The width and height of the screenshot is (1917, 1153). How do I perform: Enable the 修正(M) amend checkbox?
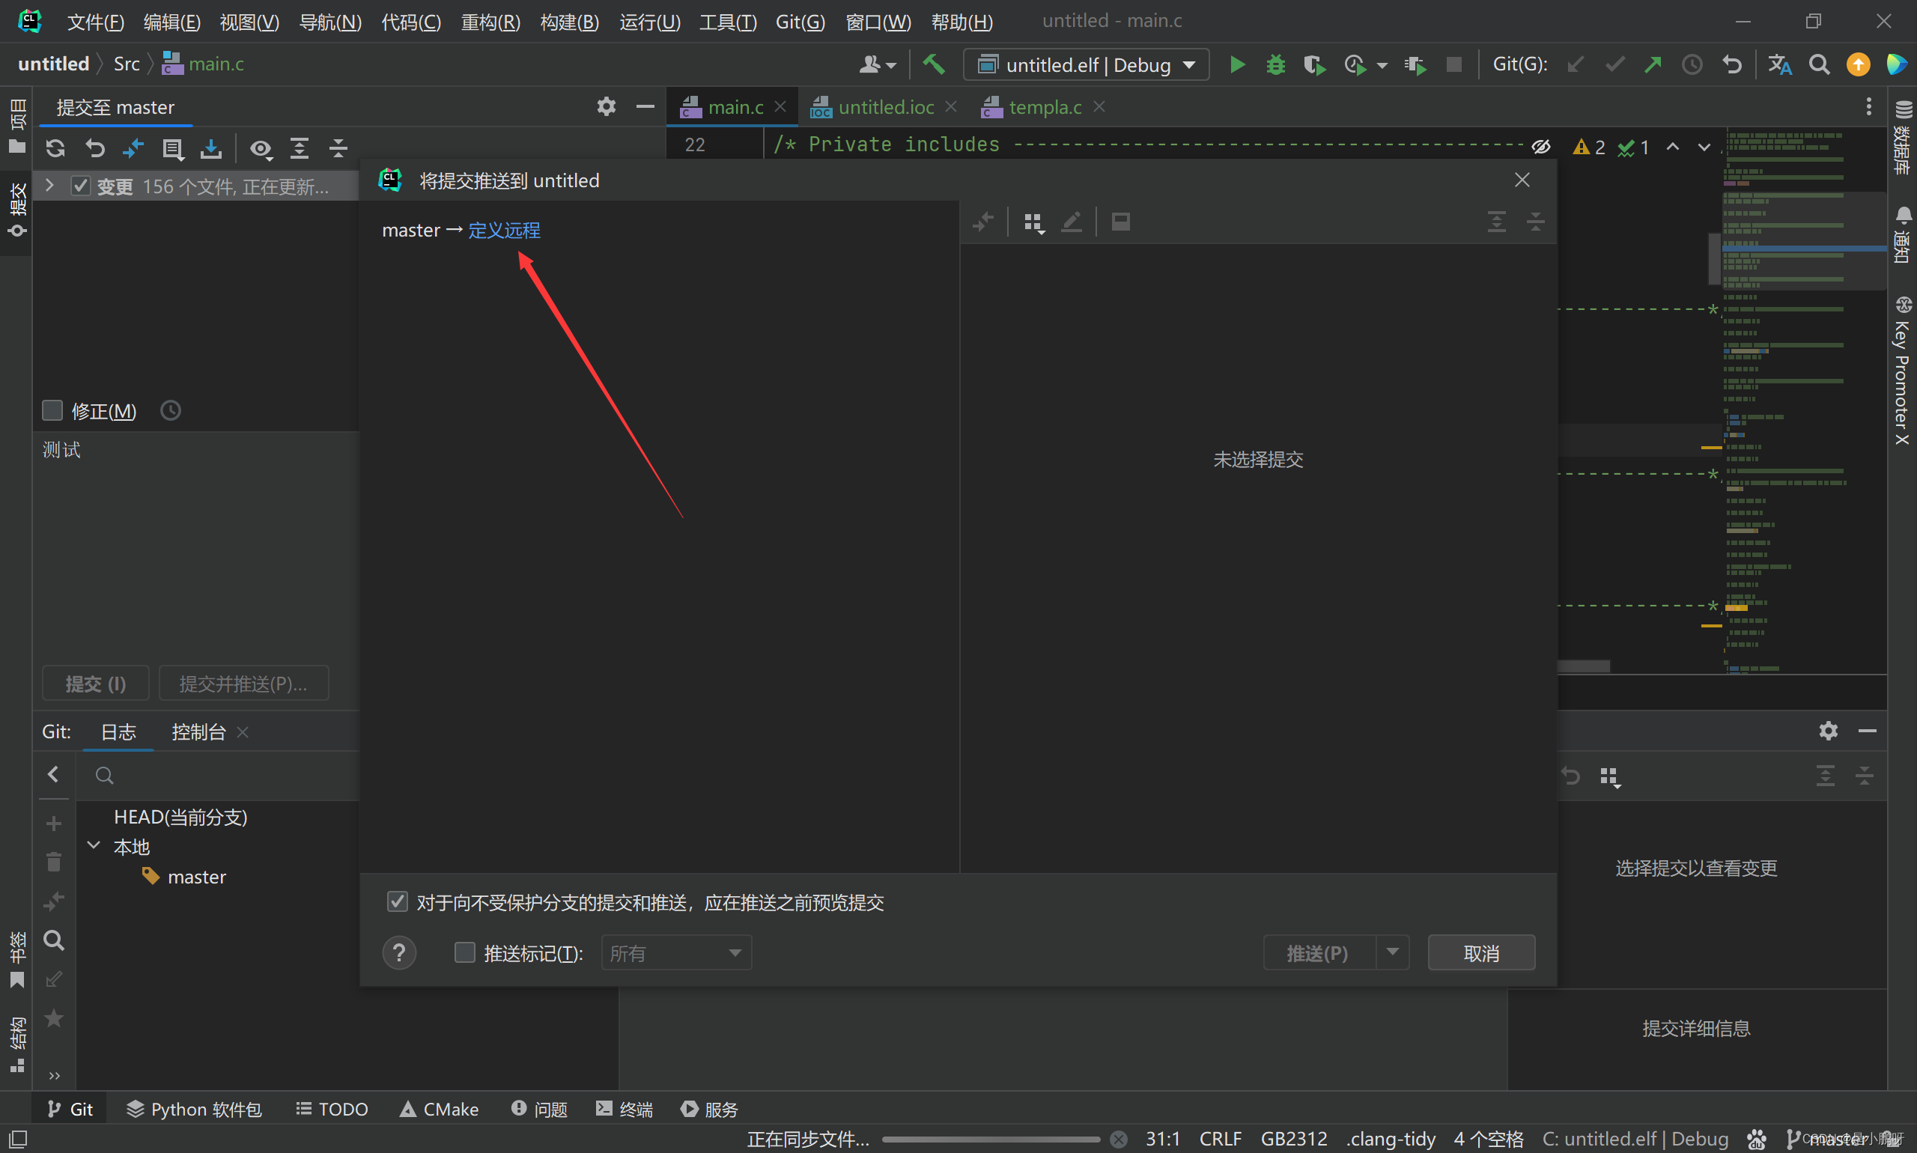click(x=52, y=410)
